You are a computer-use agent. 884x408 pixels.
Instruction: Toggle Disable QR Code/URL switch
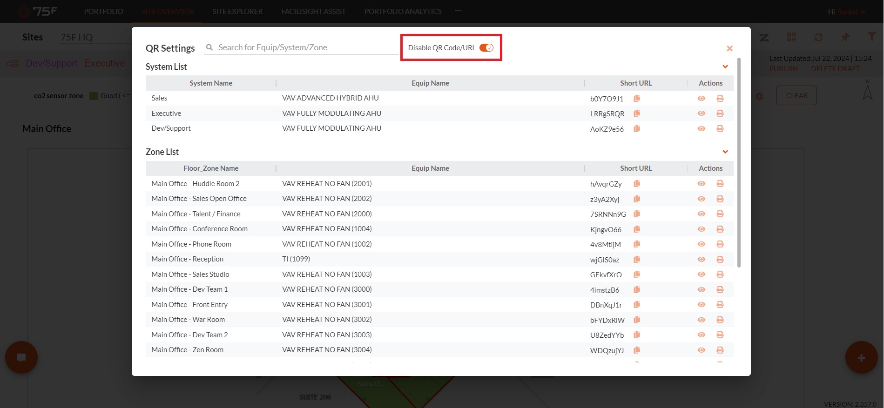click(486, 47)
